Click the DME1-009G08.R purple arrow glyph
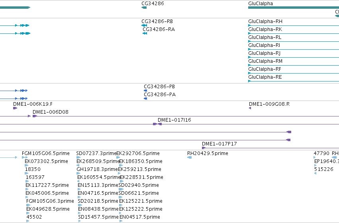 (250, 108)
